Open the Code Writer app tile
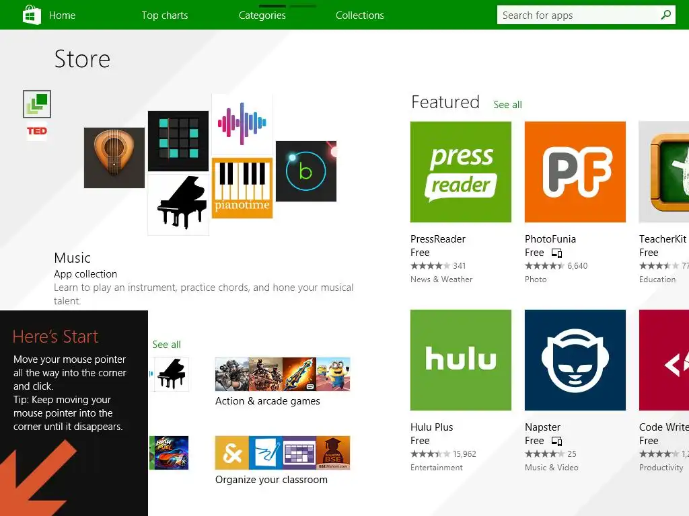Viewport: 689px width, 516px height. [x=664, y=360]
